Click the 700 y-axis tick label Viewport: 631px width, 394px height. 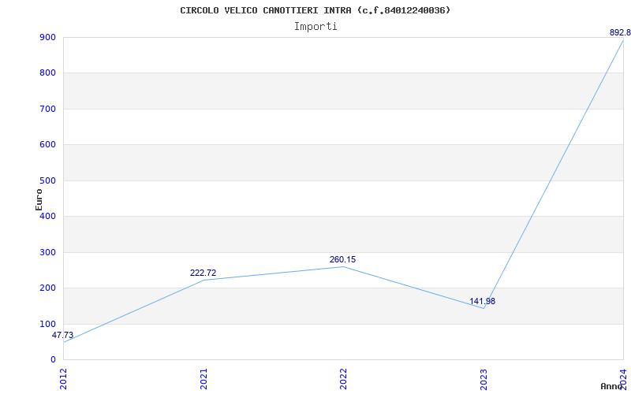click(47, 109)
